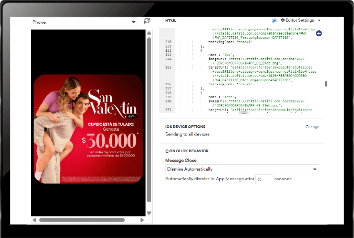Open the Dismiss Automatically dropdown
354x238 pixels.
[242, 169]
